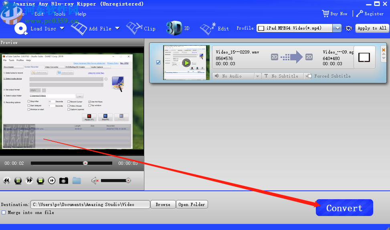Play the video thumbnail in list
The height and width of the screenshot is (230, 390).
(x=186, y=63)
